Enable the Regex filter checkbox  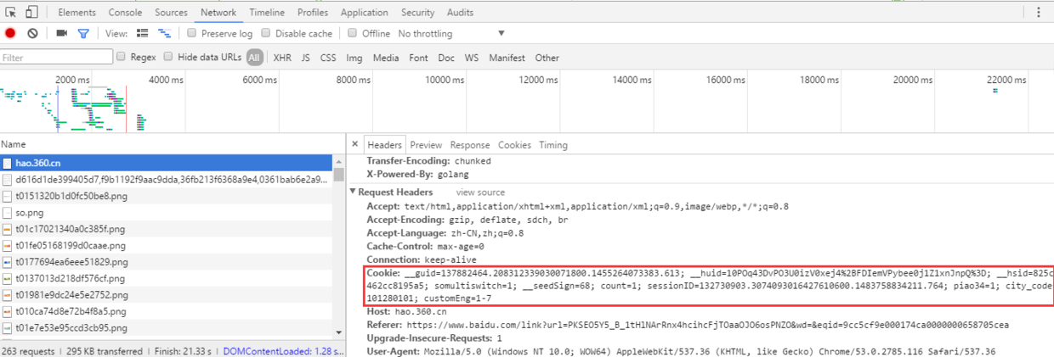[x=122, y=57]
